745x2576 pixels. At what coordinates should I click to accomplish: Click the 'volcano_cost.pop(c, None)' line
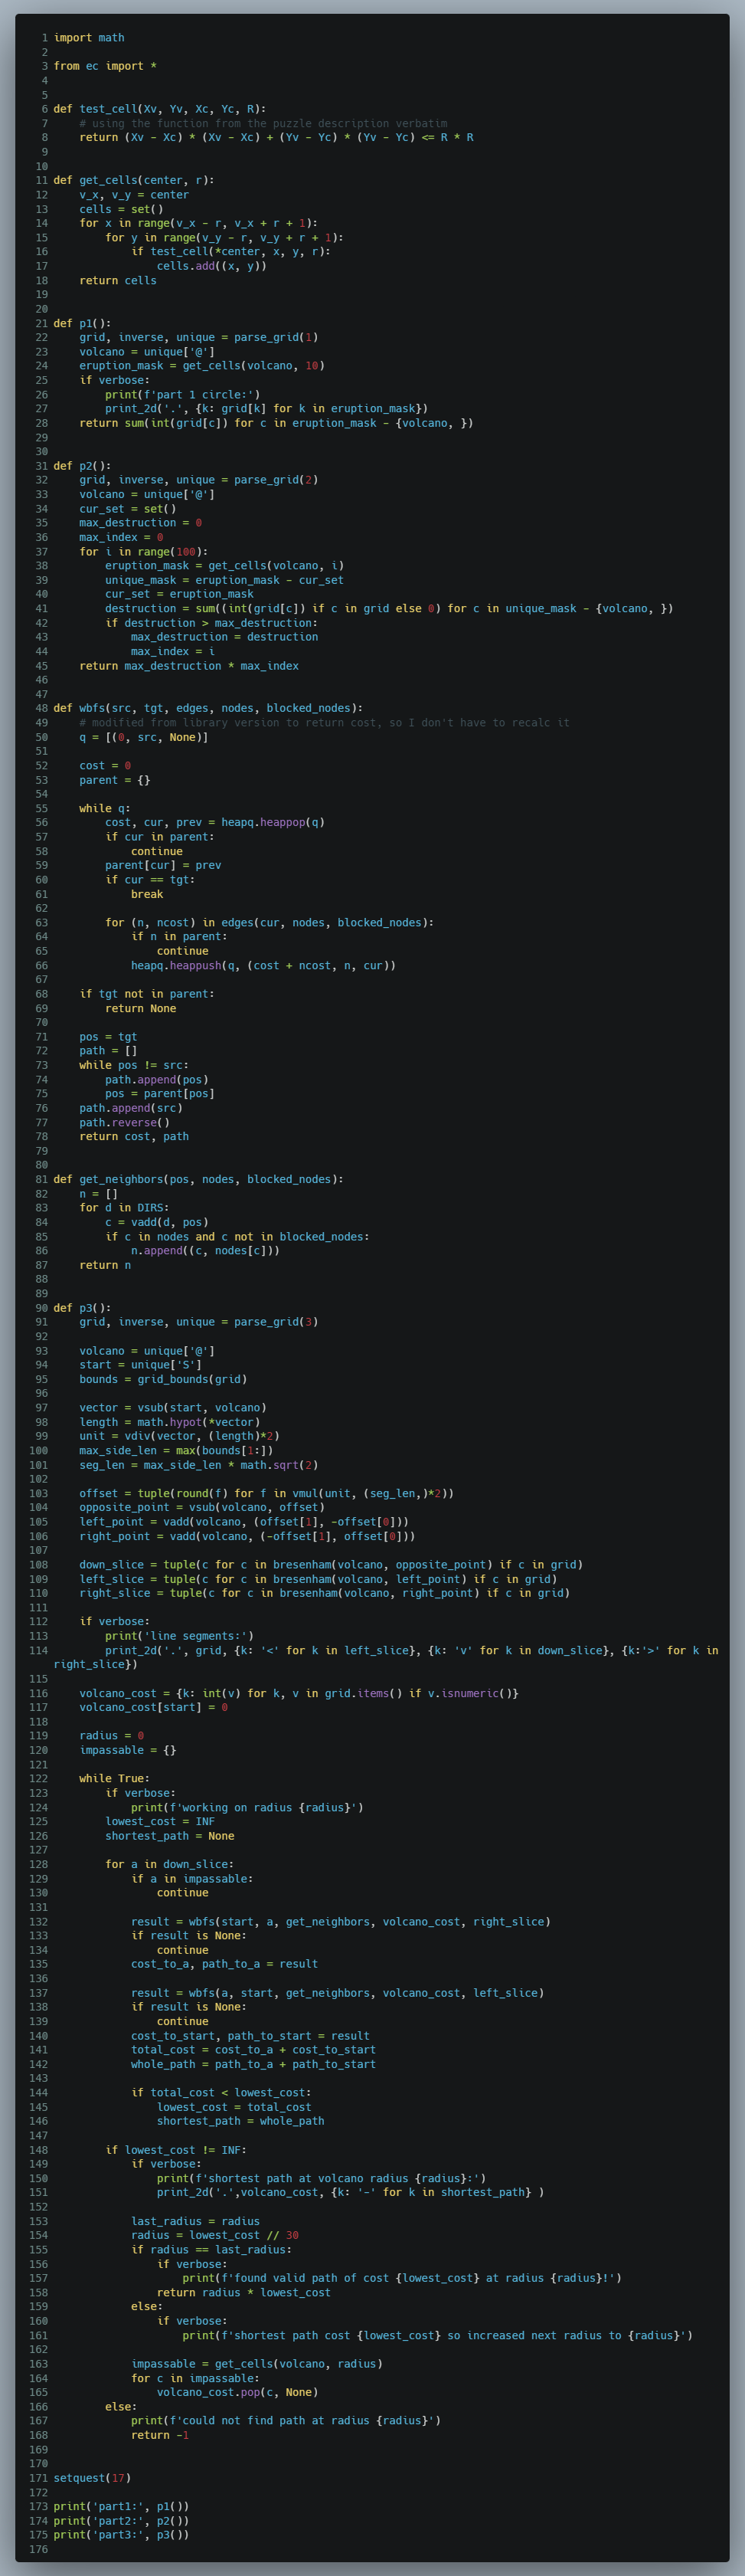tap(237, 2392)
